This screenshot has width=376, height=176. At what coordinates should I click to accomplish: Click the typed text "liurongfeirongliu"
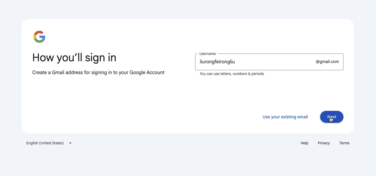tap(217, 62)
